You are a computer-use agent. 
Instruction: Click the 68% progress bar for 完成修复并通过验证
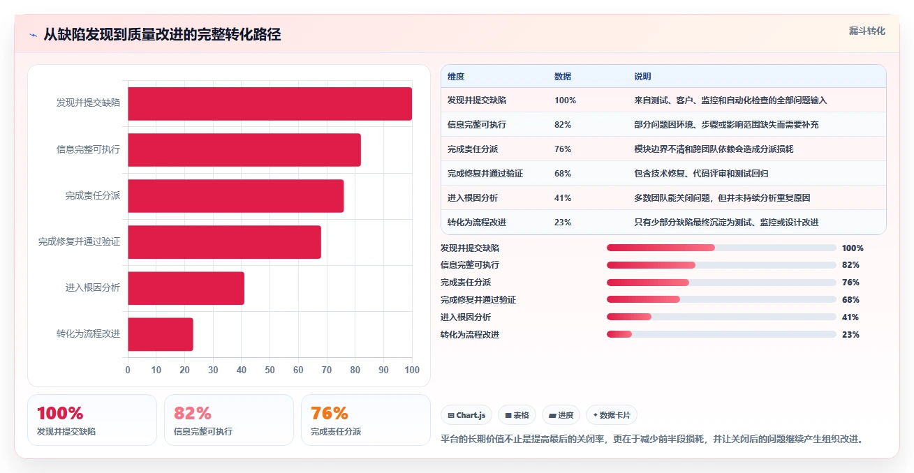pyautogui.click(x=721, y=300)
